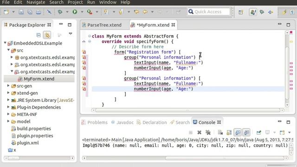Click the Previous Annotation toolbar icon

121,12
